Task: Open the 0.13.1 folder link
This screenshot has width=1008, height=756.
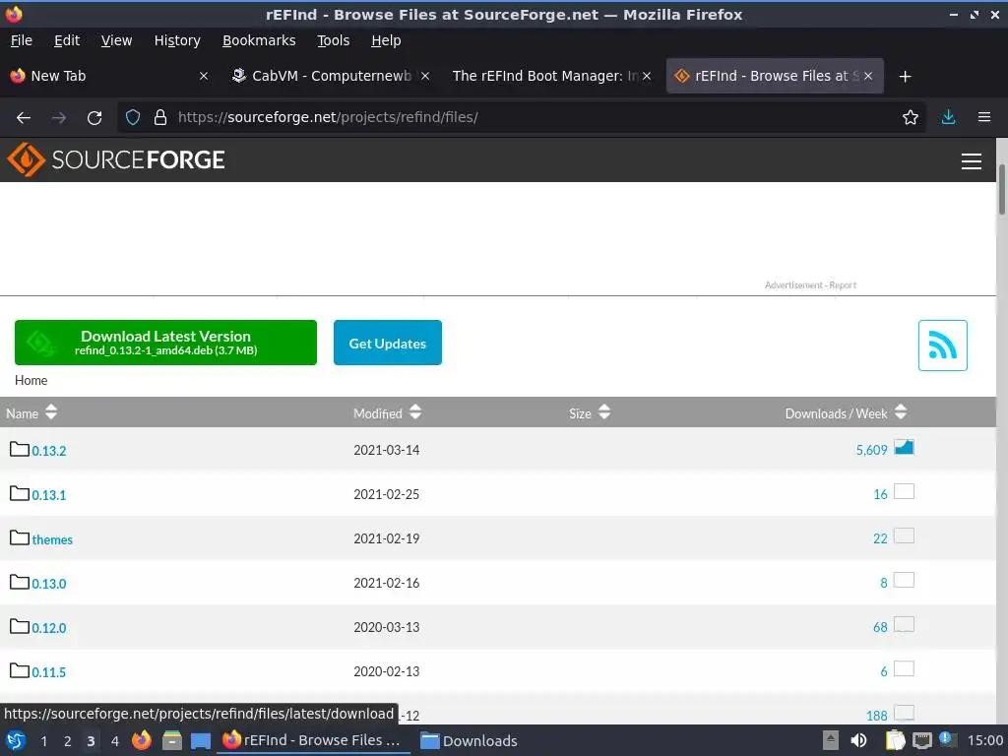Action: pyautogui.click(x=49, y=495)
